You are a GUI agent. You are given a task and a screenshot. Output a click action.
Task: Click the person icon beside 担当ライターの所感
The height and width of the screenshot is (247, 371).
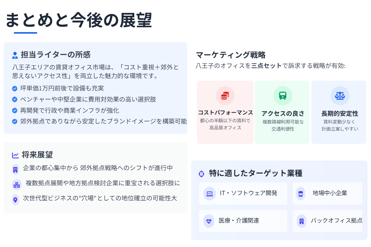(x=15, y=55)
